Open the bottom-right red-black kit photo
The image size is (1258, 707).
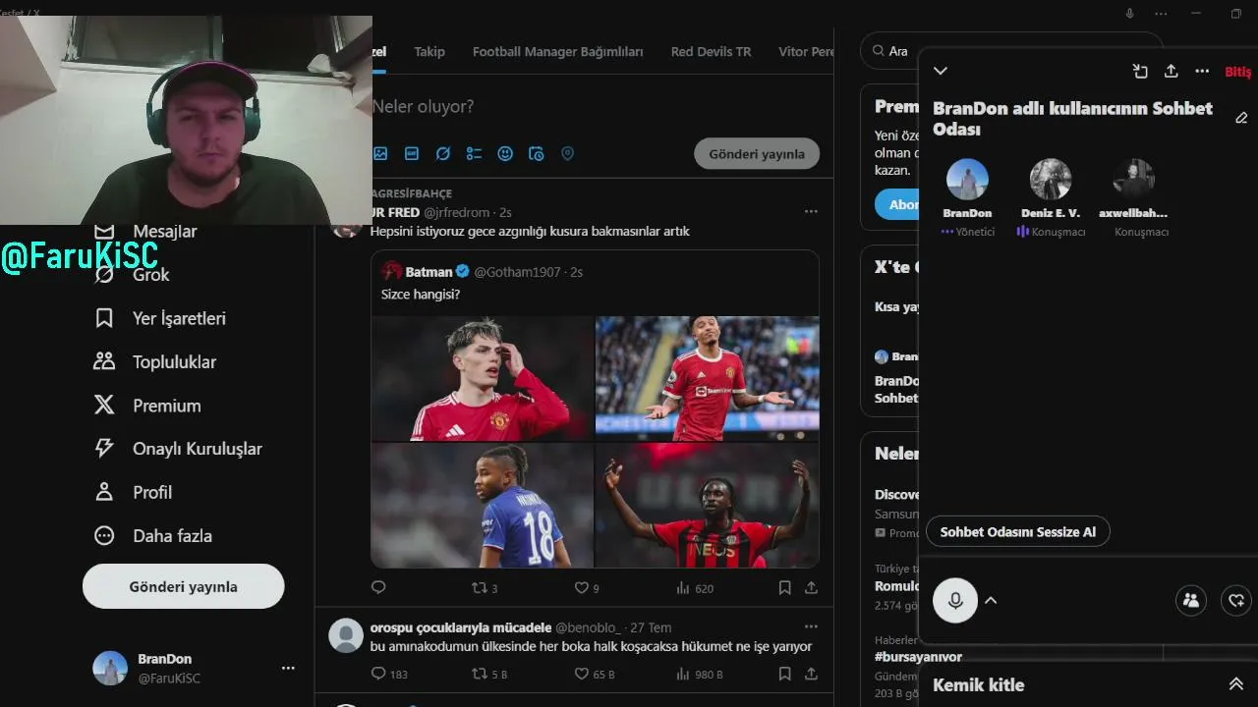708,505
